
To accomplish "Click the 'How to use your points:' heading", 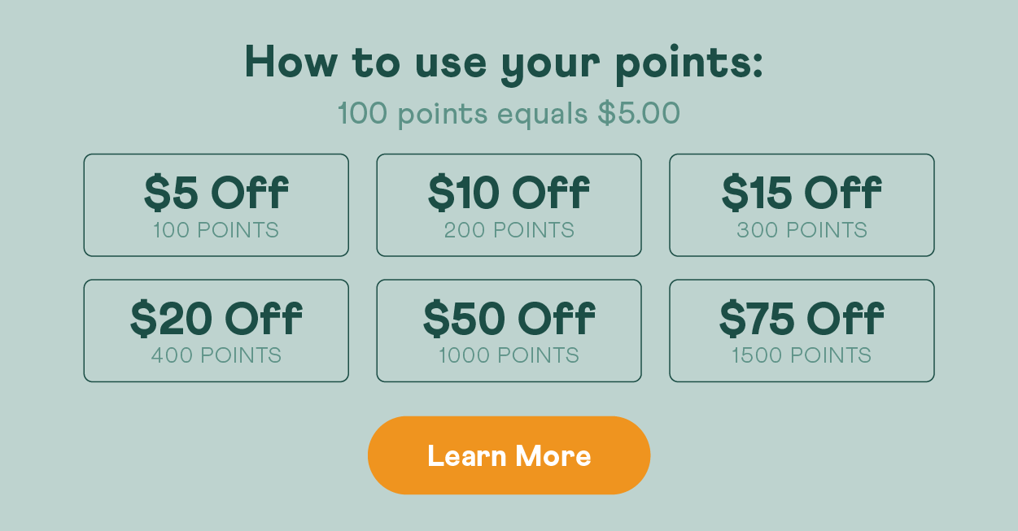I will pyautogui.click(x=505, y=63).
